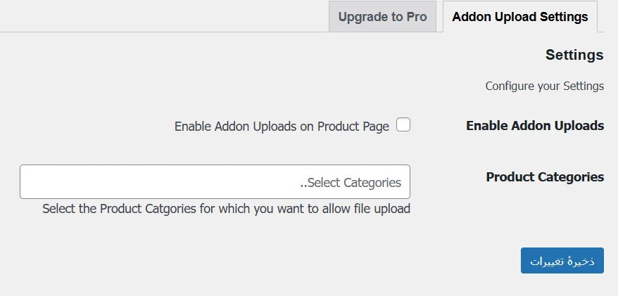Save the addon upload settings
Screen dimensions: 618x296
point(562,260)
